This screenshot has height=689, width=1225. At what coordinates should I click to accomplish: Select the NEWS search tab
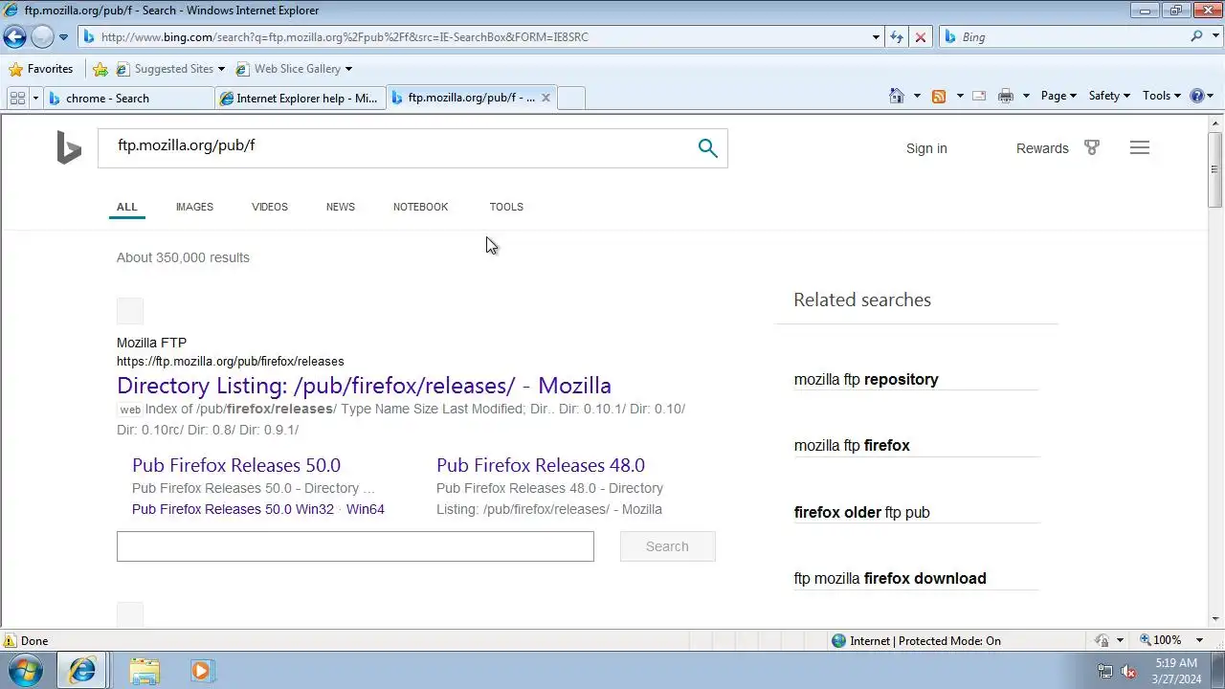[x=341, y=207]
